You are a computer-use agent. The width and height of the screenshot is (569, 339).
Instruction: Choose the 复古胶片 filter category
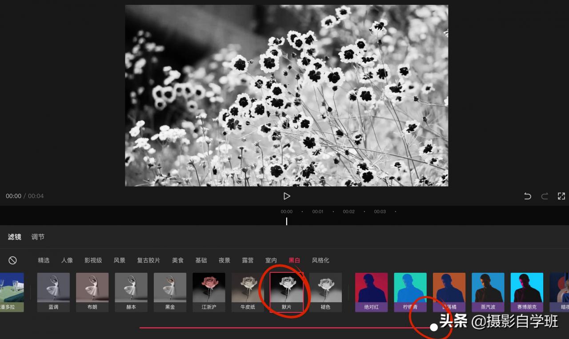(x=148, y=260)
